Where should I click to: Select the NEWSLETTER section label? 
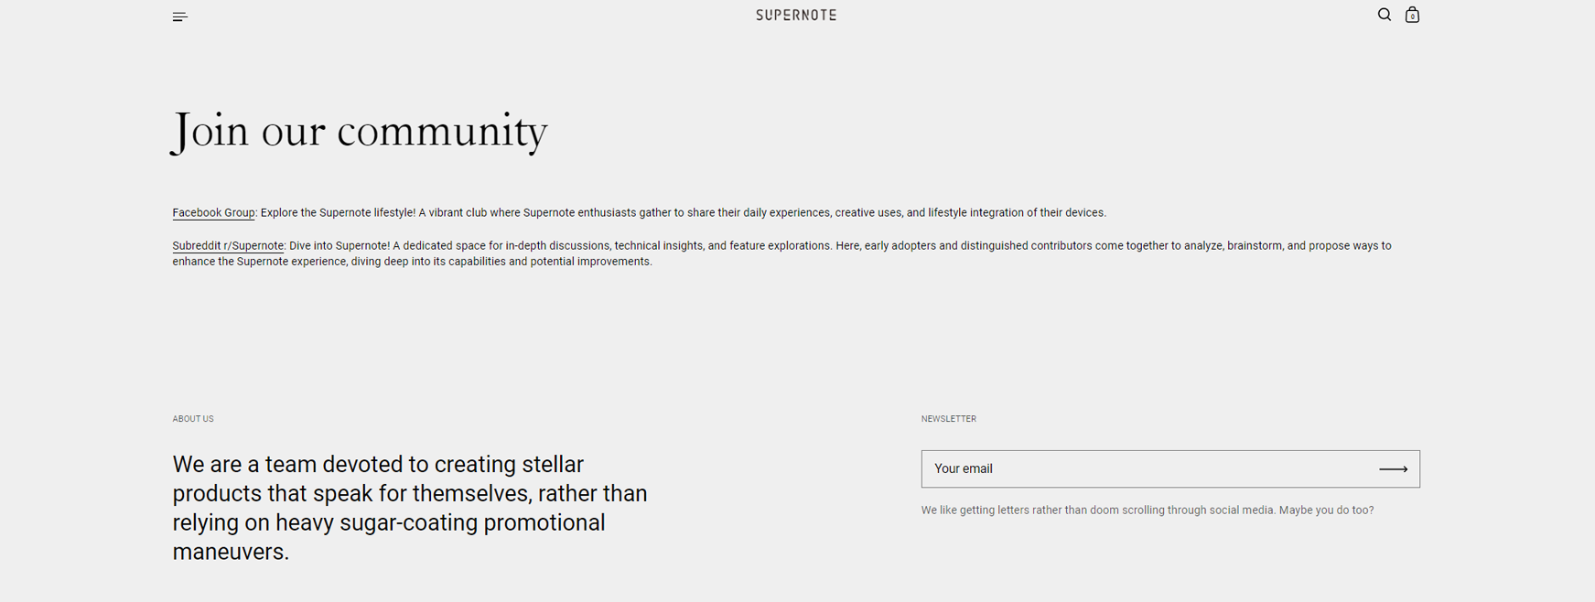(948, 419)
